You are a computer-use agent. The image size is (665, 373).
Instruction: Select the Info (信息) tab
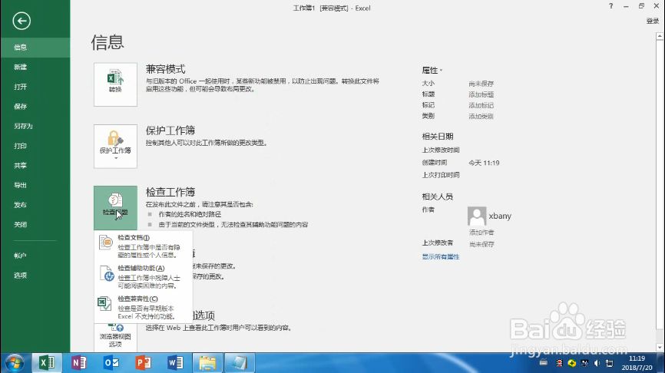35,47
